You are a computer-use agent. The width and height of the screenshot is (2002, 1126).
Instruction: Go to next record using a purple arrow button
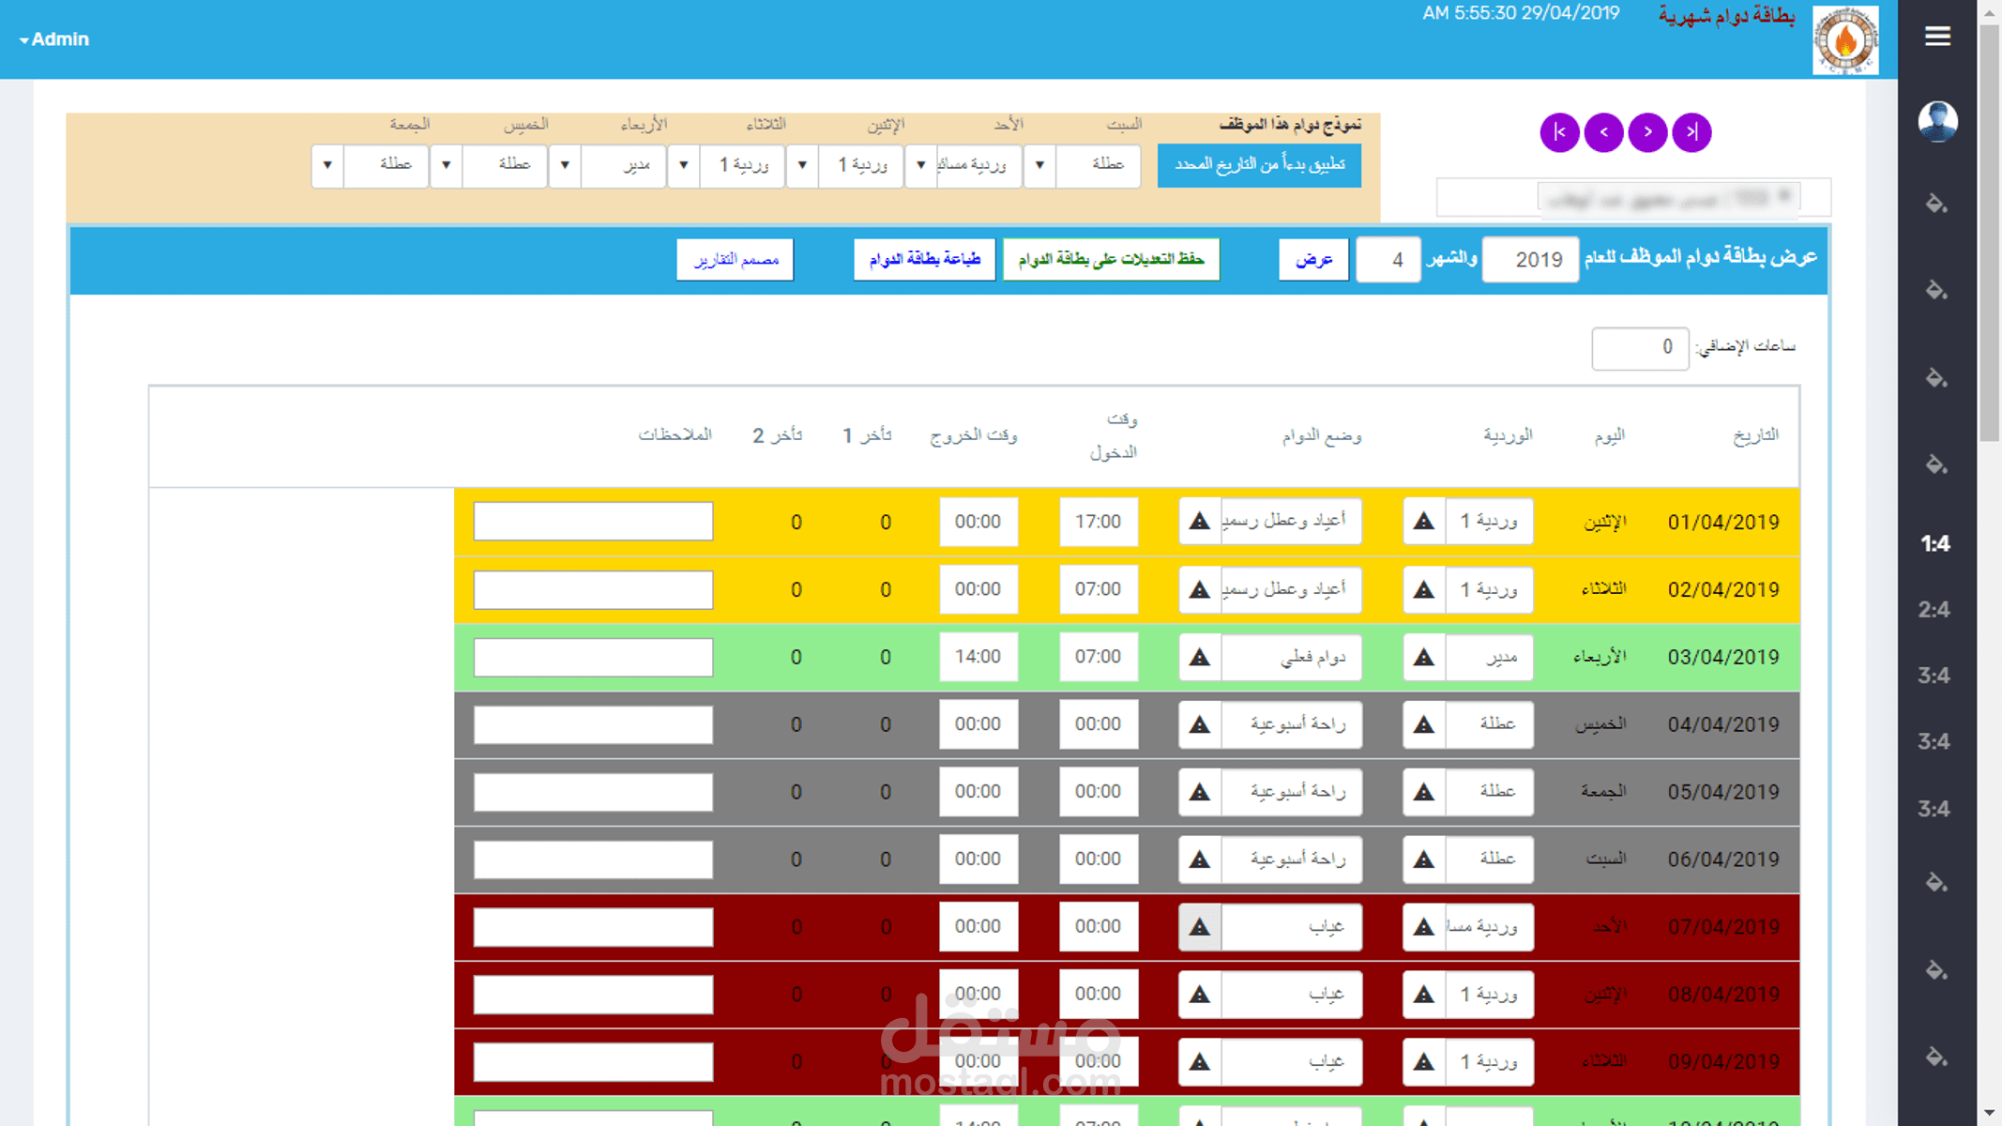(1646, 132)
